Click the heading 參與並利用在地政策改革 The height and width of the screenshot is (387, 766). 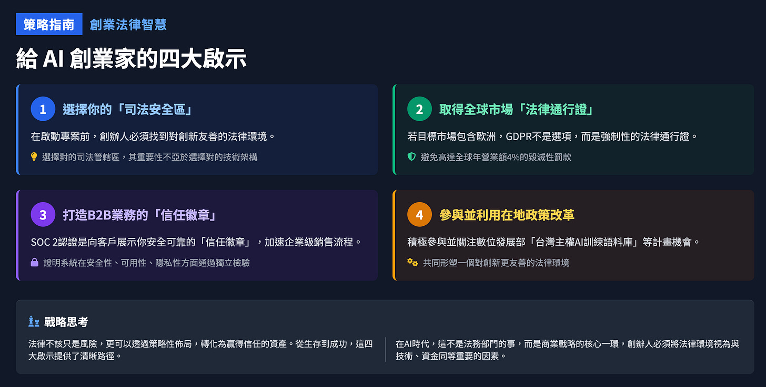[x=507, y=215]
